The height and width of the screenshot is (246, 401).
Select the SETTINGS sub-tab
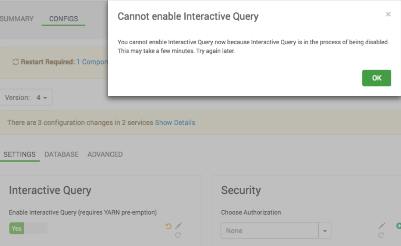(19, 154)
